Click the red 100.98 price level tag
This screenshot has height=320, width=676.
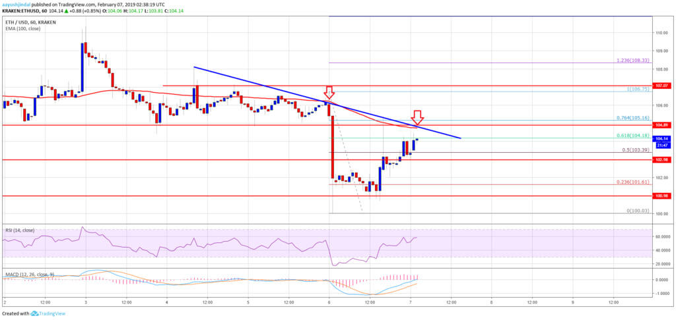tap(661, 196)
